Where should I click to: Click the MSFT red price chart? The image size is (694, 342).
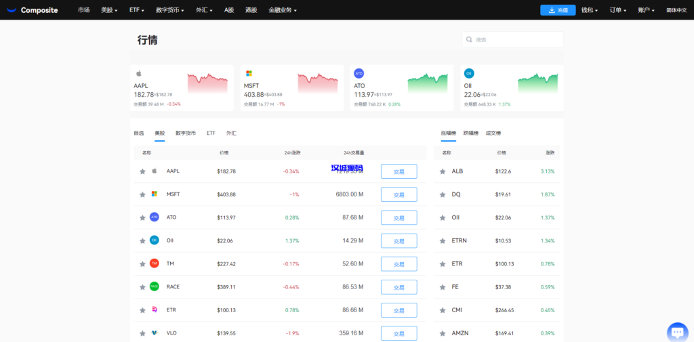point(317,83)
